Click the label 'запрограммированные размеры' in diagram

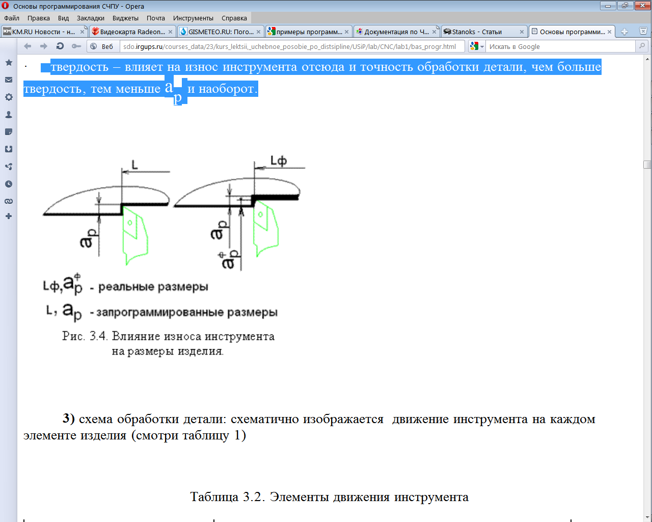click(187, 312)
